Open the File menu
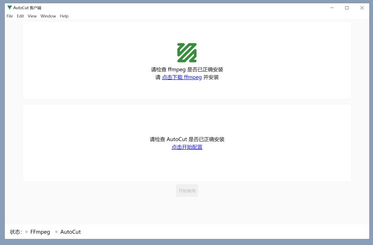 (x=9, y=16)
